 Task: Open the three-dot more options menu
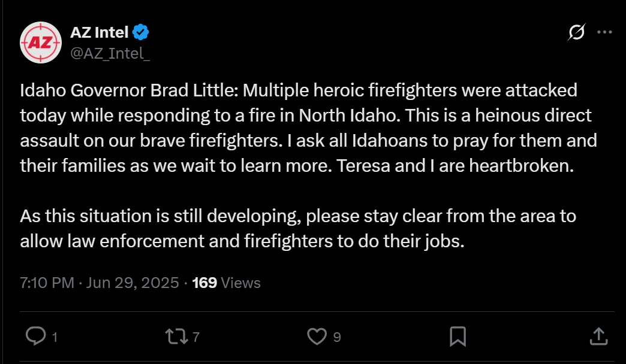click(604, 32)
